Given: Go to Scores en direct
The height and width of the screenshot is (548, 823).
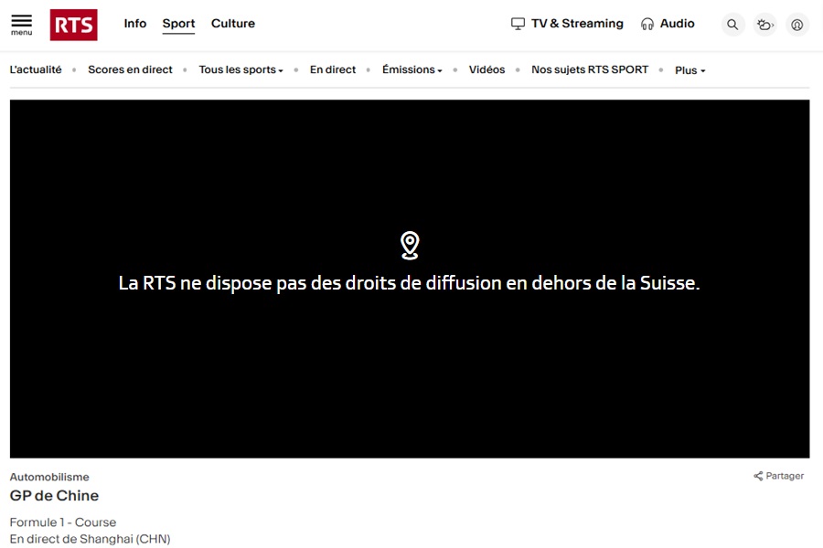Looking at the screenshot, I should pyautogui.click(x=130, y=69).
